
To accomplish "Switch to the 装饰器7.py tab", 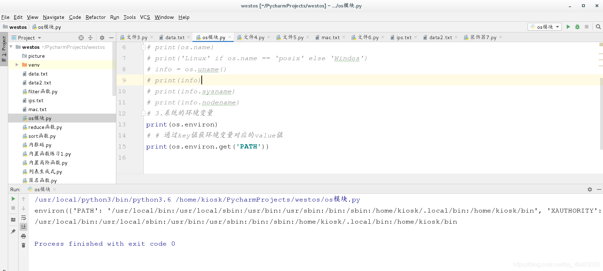I will (483, 37).
